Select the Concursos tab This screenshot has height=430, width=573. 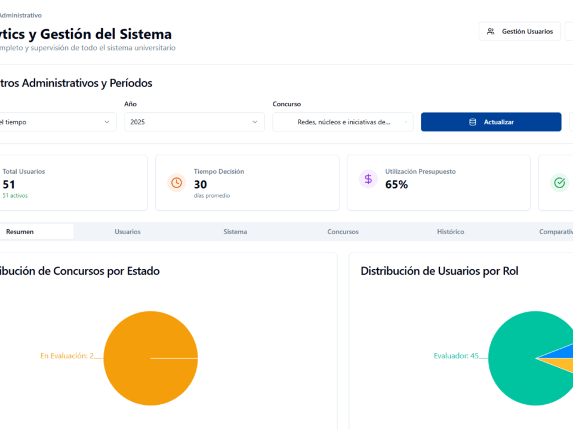coord(343,232)
